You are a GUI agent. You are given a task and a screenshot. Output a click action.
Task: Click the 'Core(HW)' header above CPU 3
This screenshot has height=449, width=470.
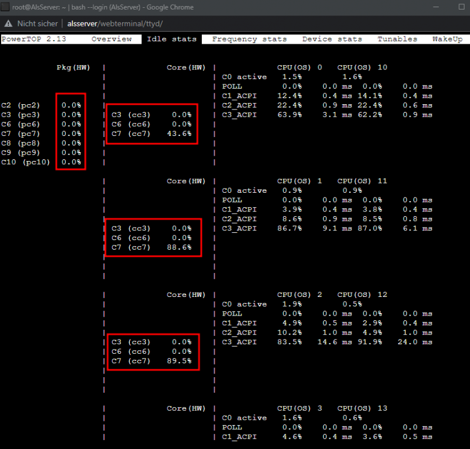(x=186, y=408)
